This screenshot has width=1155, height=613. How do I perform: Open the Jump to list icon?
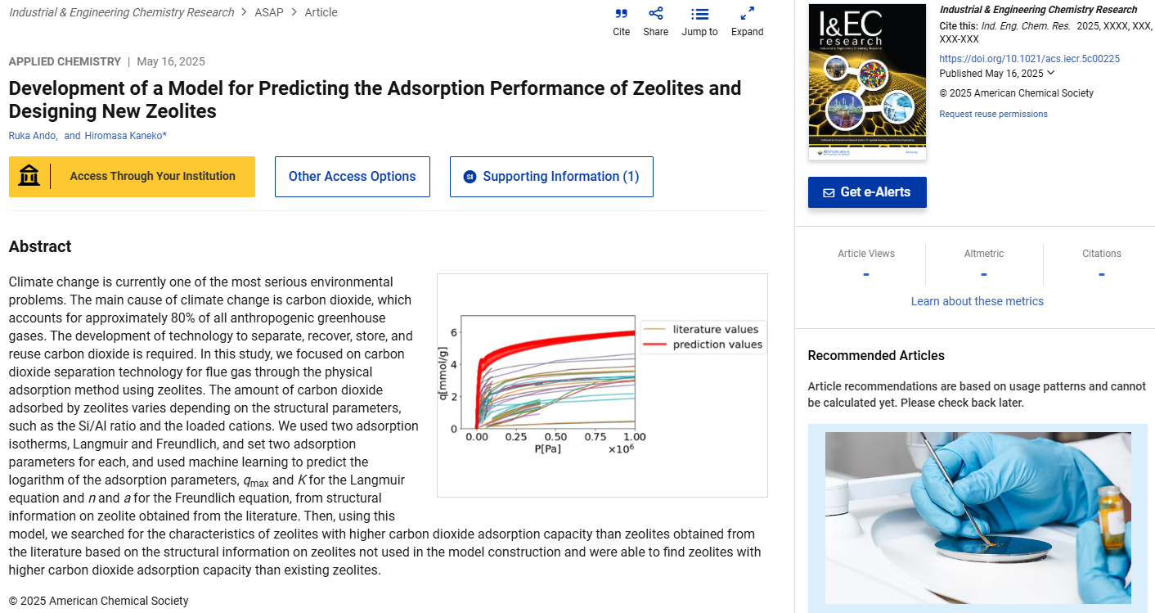(699, 14)
